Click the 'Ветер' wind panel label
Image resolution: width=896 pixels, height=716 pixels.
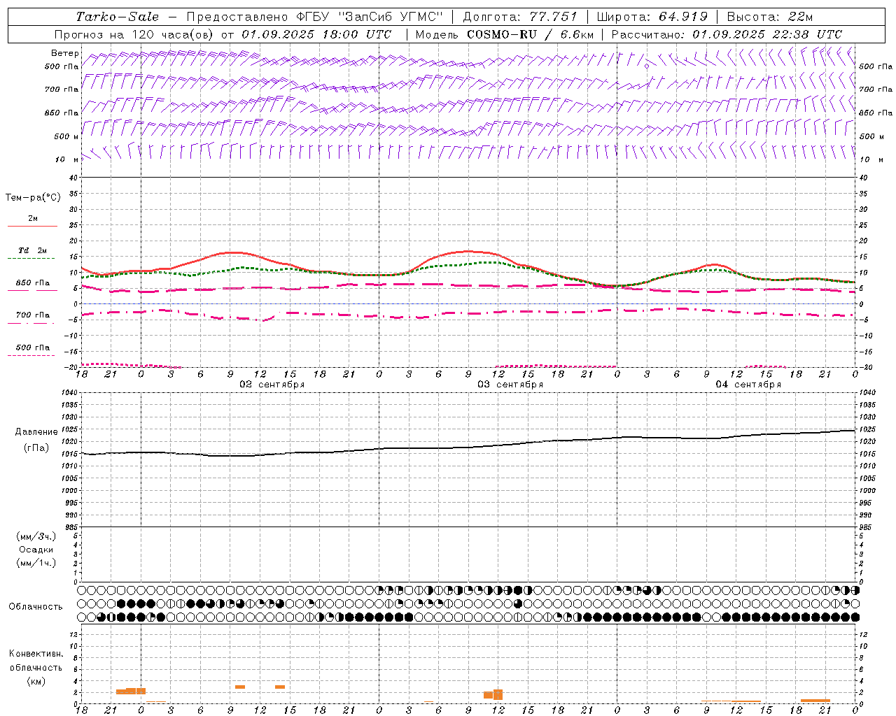[x=64, y=53]
